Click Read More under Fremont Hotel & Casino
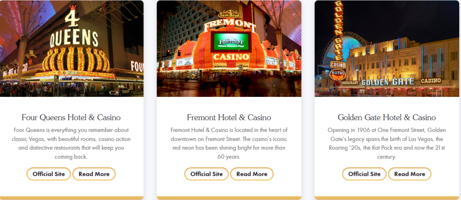This screenshot has height=200, width=461. point(252,174)
